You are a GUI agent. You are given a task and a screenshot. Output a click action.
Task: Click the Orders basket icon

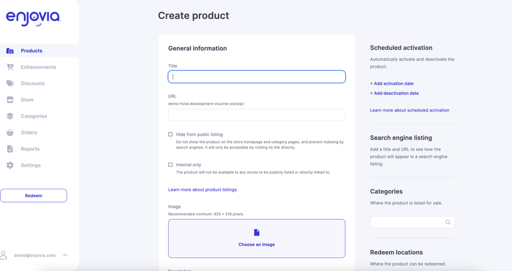10,132
